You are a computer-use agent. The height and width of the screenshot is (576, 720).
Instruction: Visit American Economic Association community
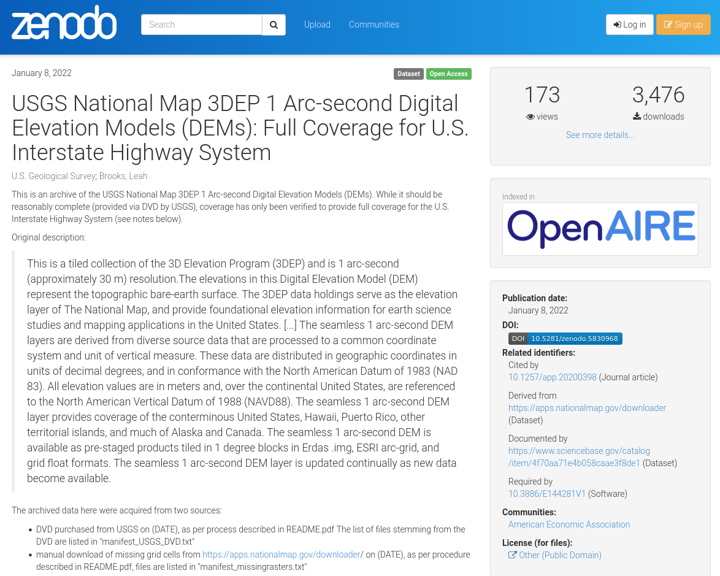pos(569,524)
